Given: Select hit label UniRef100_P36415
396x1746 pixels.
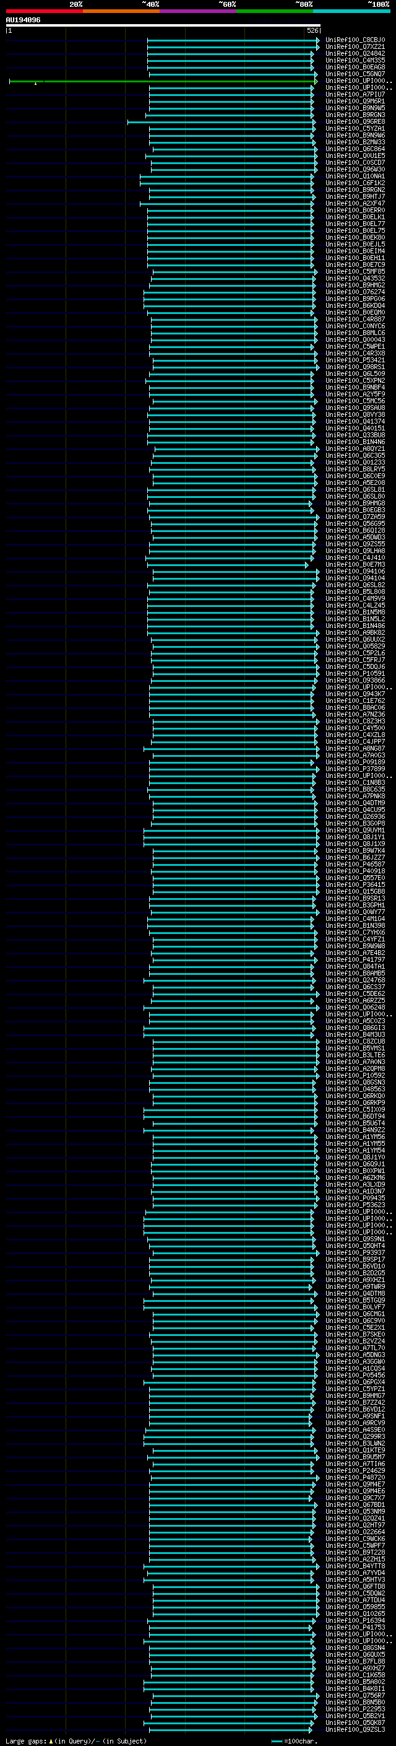Looking at the screenshot, I should point(355,884).
